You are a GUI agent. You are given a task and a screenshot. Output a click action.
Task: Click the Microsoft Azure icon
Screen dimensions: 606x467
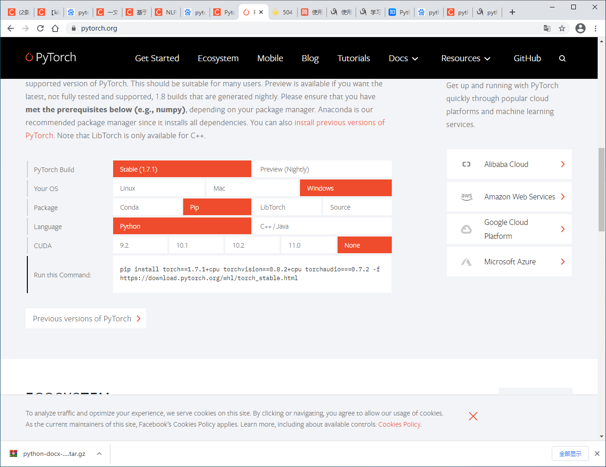[x=466, y=261]
